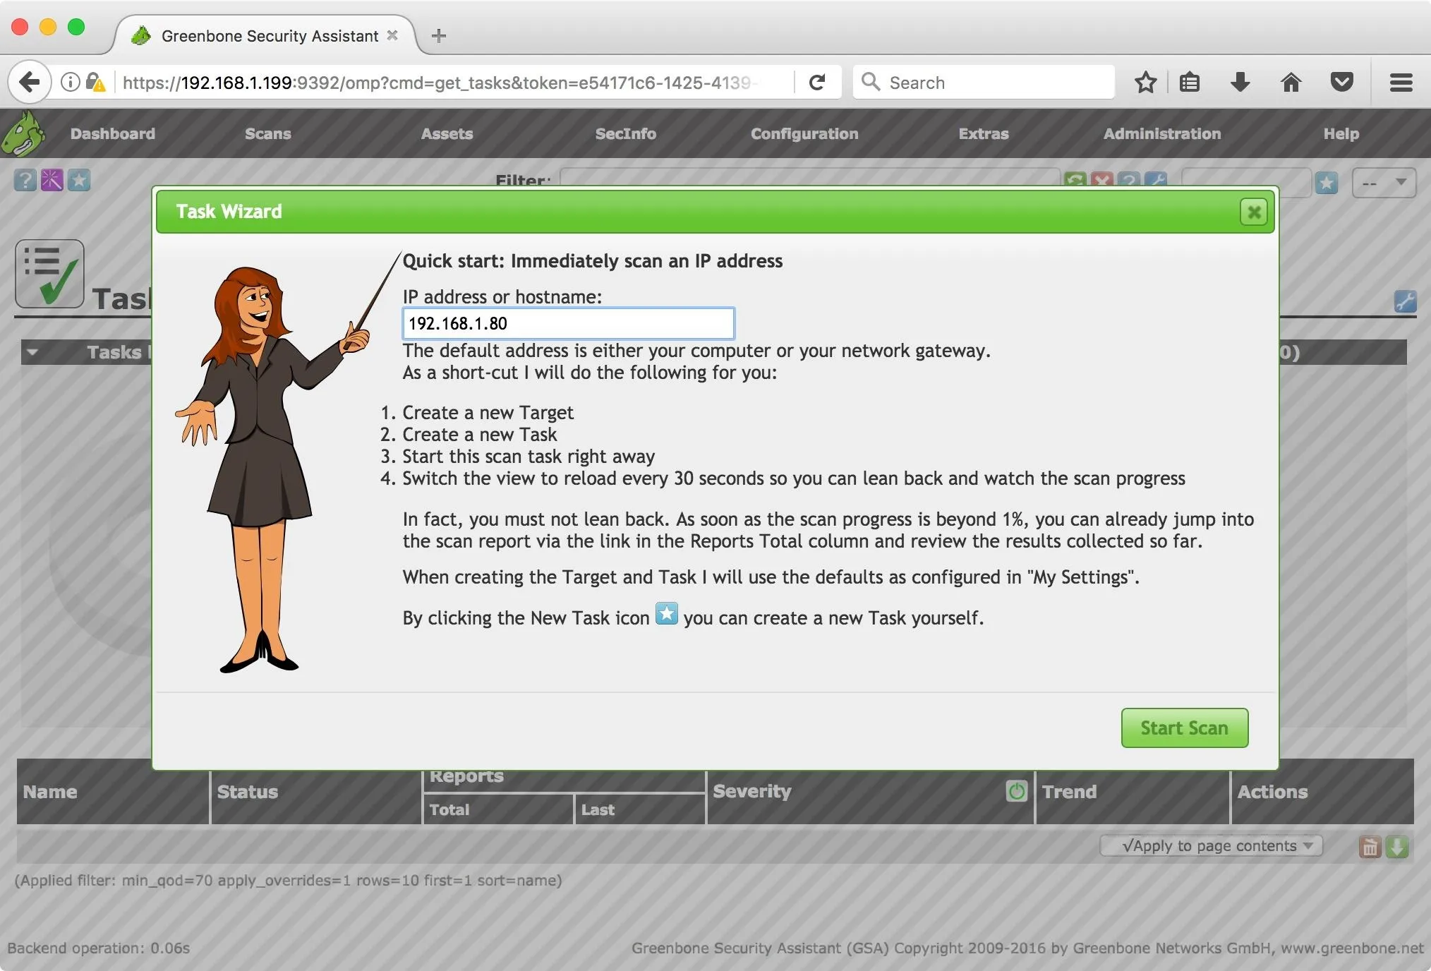Click the blue wrench icon beside Tasks heading

tap(1405, 301)
